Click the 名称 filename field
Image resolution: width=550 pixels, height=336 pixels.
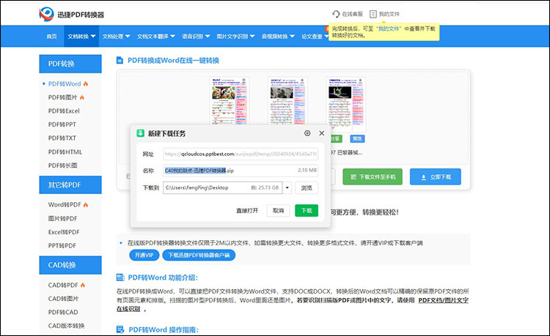(x=241, y=171)
